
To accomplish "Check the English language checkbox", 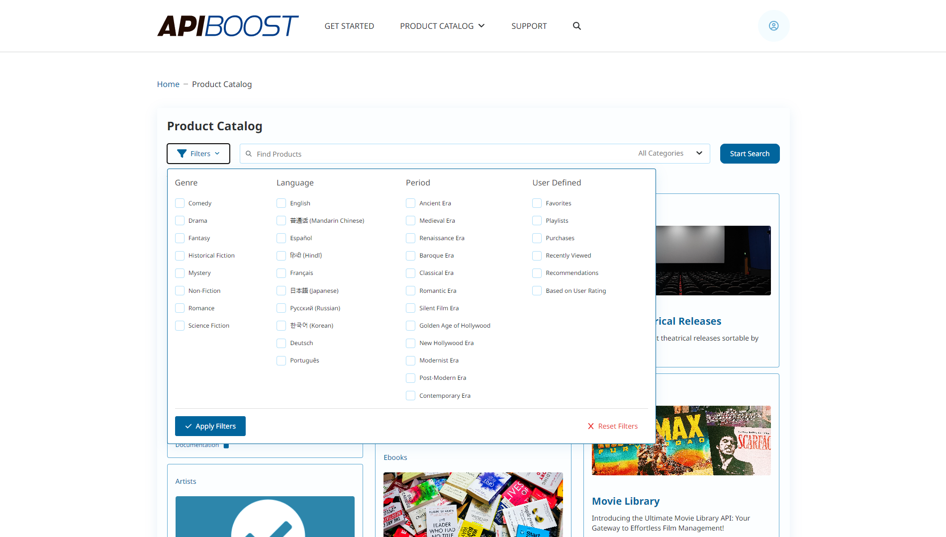I will point(281,203).
